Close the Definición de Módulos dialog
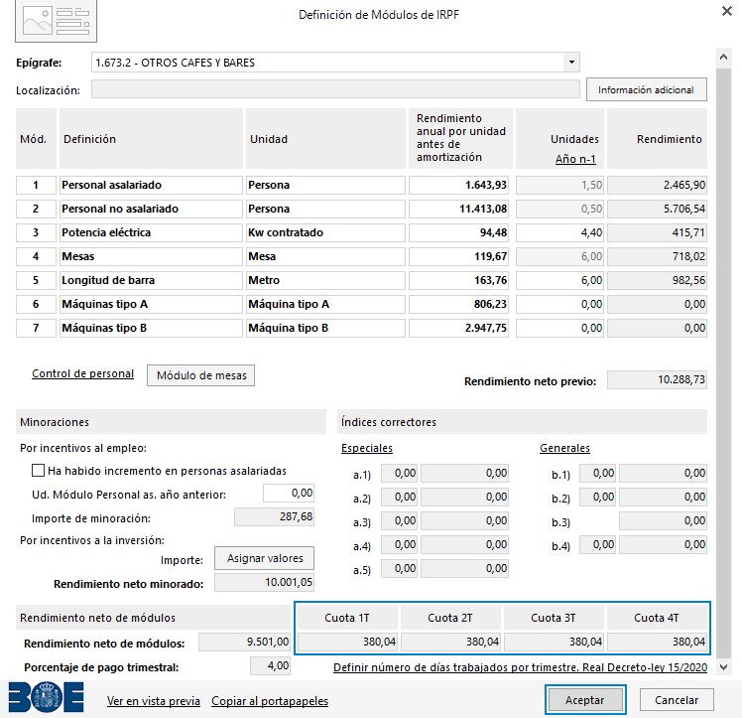Viewport: 742px width, 718px height. pyautogui.click(x=727, y=11)
